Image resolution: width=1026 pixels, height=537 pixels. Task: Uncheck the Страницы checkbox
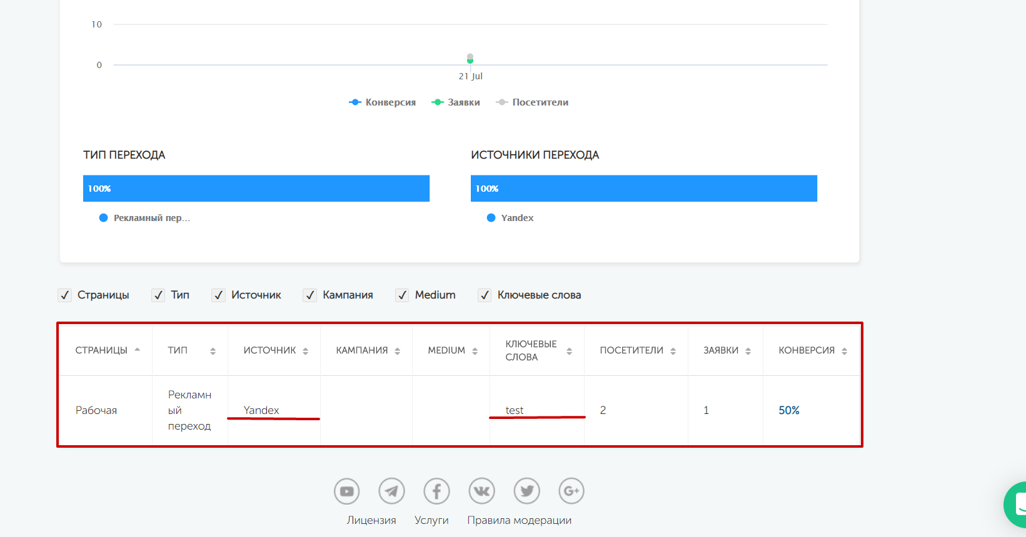[64, 295]
